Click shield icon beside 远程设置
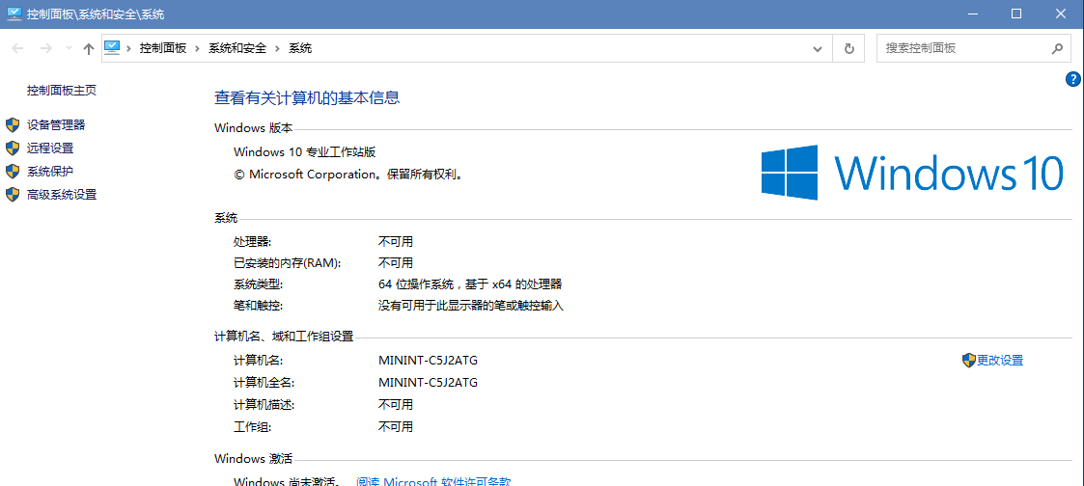Image resolution: width=1084 pixels, height=486 pixels. click(x=13, y=148)
